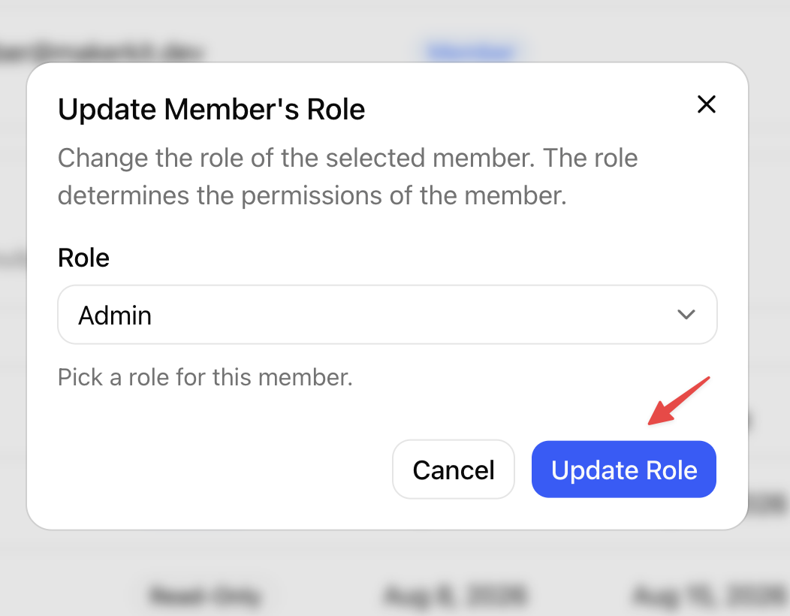
Task: Click the Cancel button
Action: coord(454,470)
